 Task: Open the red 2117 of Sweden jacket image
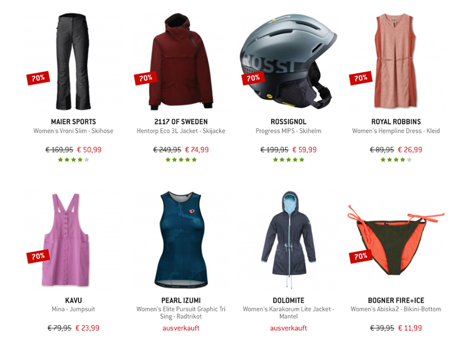coord(181,62)
